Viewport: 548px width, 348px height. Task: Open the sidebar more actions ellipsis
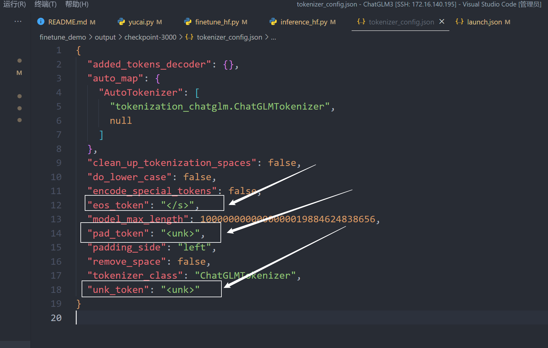click(18, 21)
